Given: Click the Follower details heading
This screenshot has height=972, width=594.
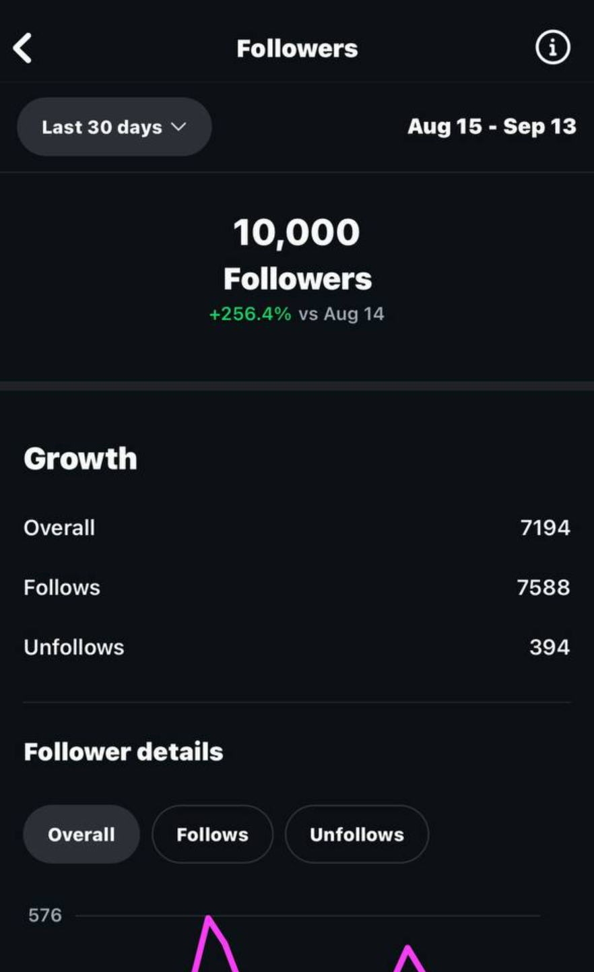Looking at the screenshot, I should 123,752.
